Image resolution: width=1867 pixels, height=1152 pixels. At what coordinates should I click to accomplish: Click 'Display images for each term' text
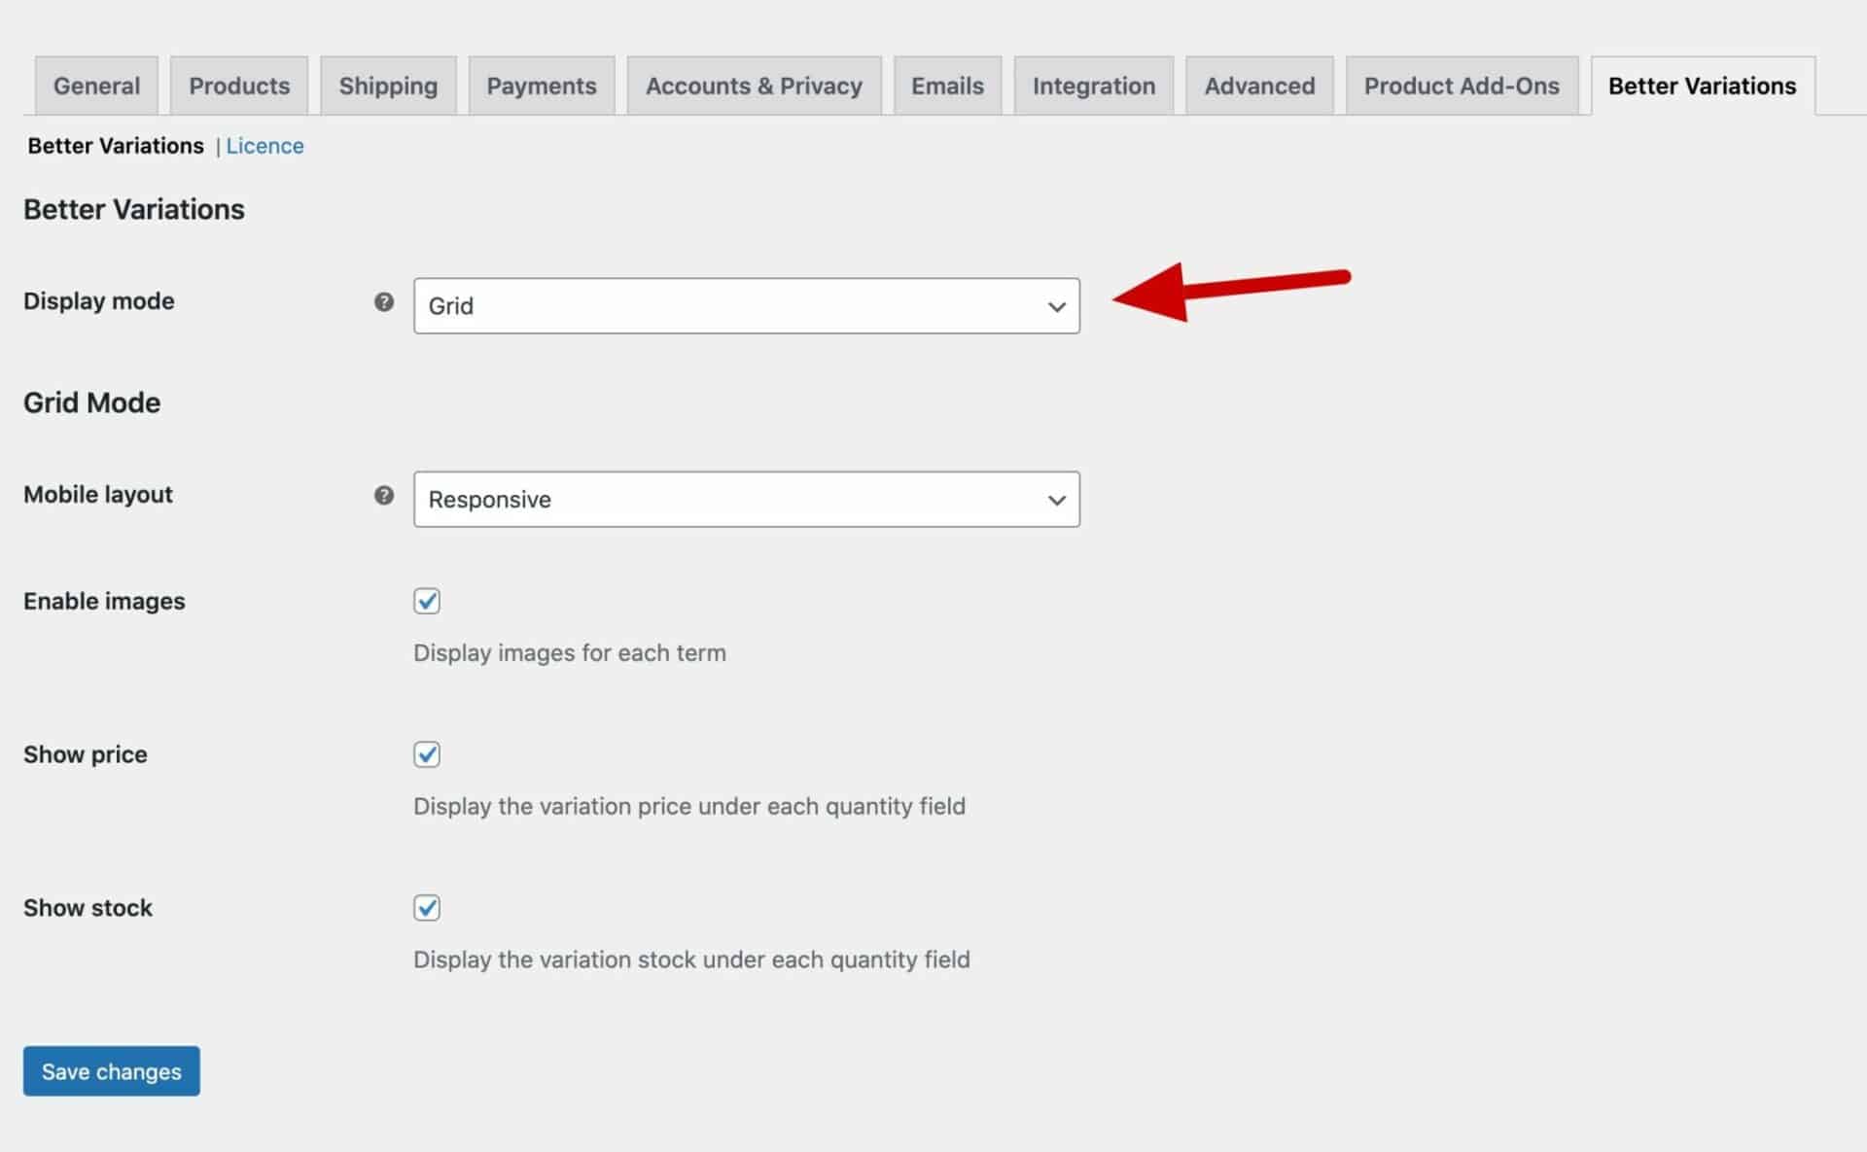point(570,652)
